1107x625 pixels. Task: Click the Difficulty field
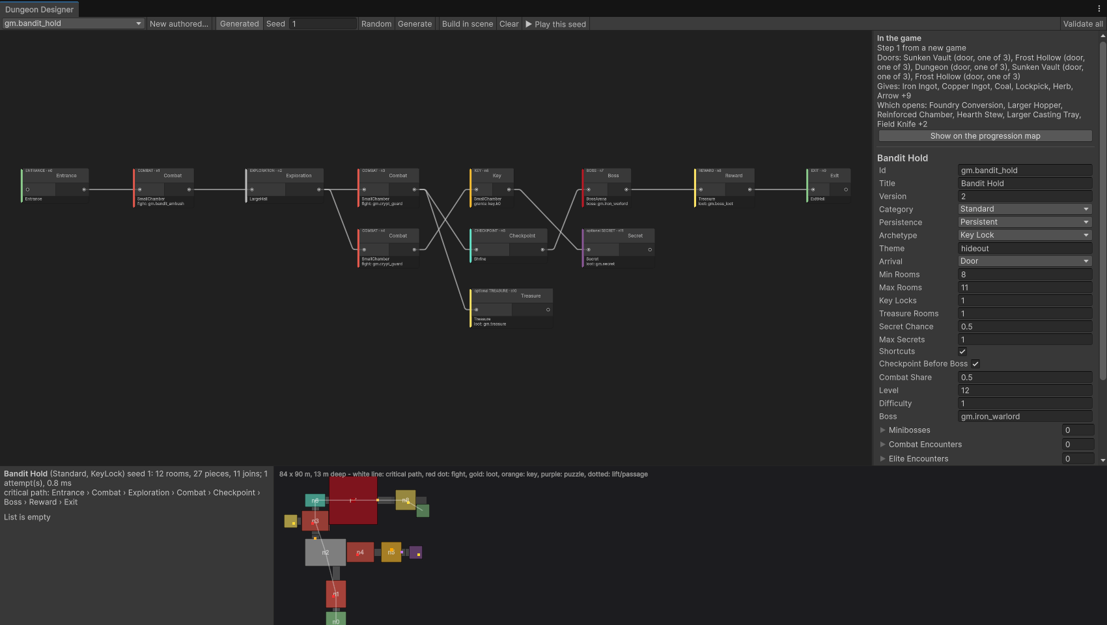coord(1025,404)
